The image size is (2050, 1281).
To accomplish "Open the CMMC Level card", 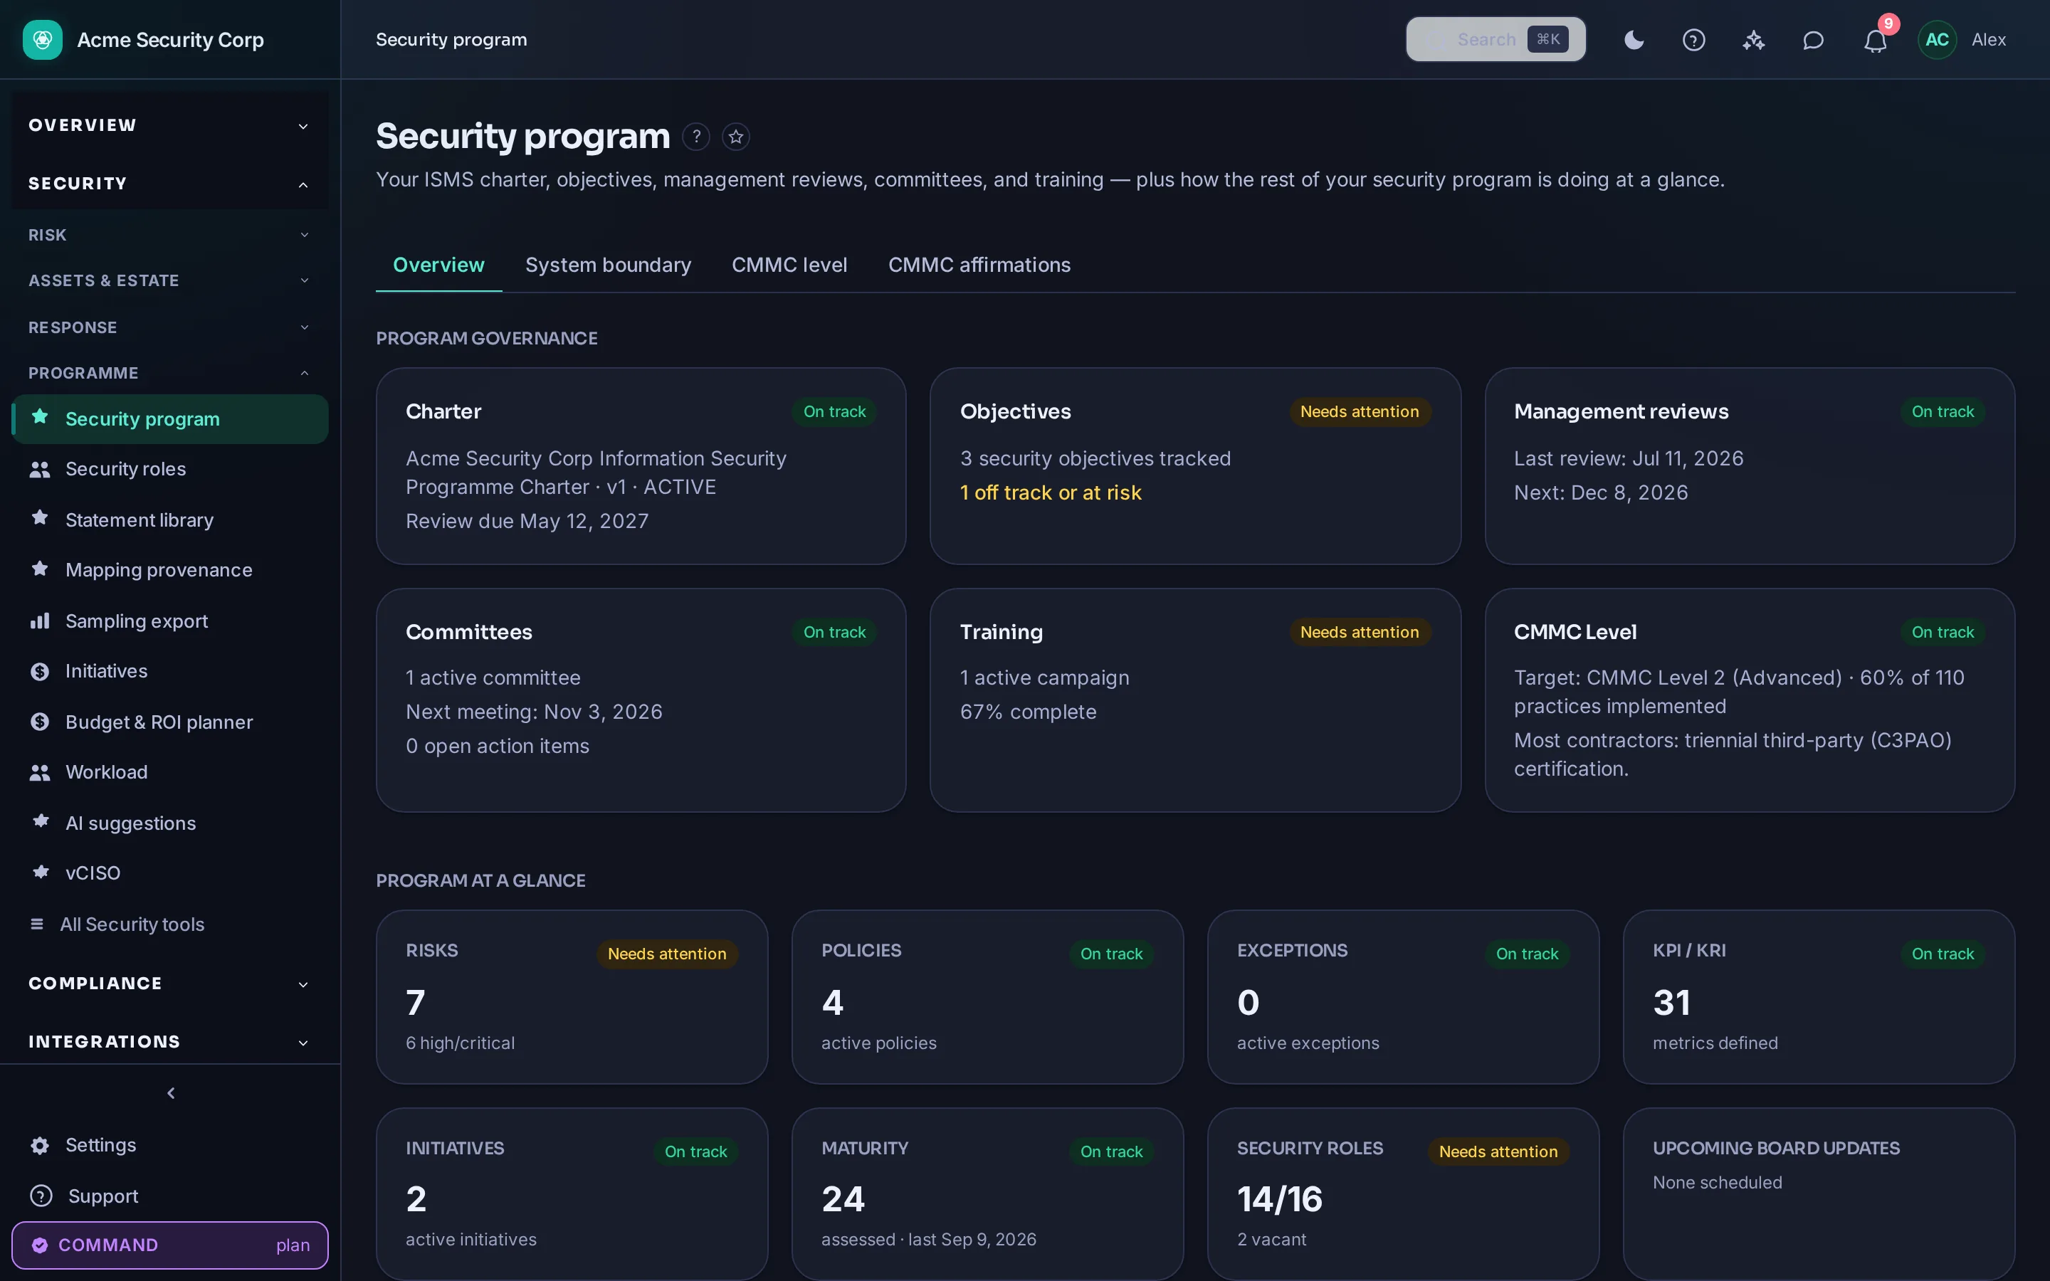I will [x=1750, y=701].
